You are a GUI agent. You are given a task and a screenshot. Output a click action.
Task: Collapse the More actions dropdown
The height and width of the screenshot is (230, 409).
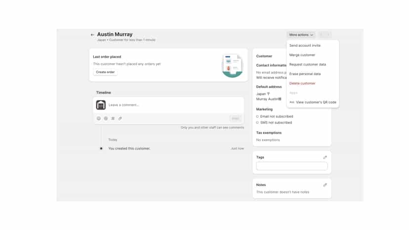(x=301, y=35)
